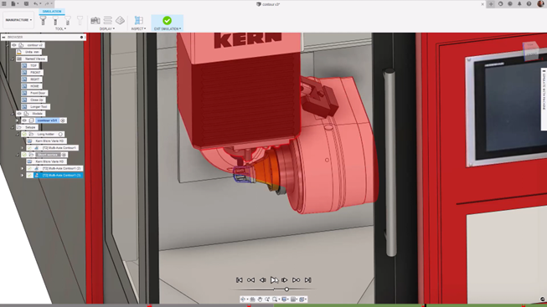Viewport: 547px width, 307px height.
Task: Toggle visibility eye of contour v3:1
Action: tap(24, 120)
